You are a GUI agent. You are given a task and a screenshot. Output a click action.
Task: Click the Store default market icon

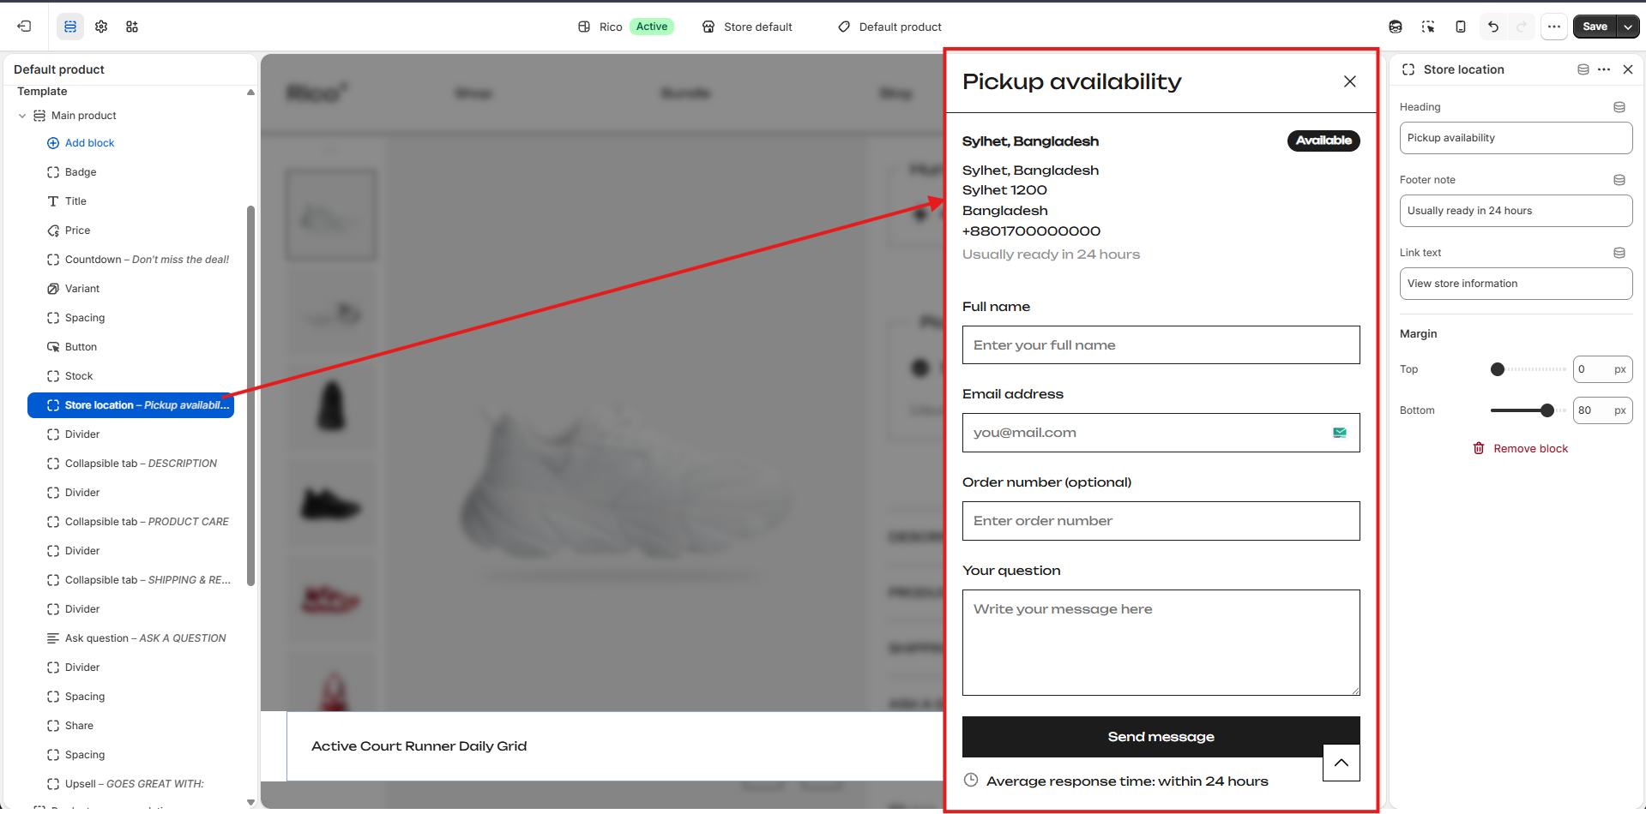click(708, 27)
